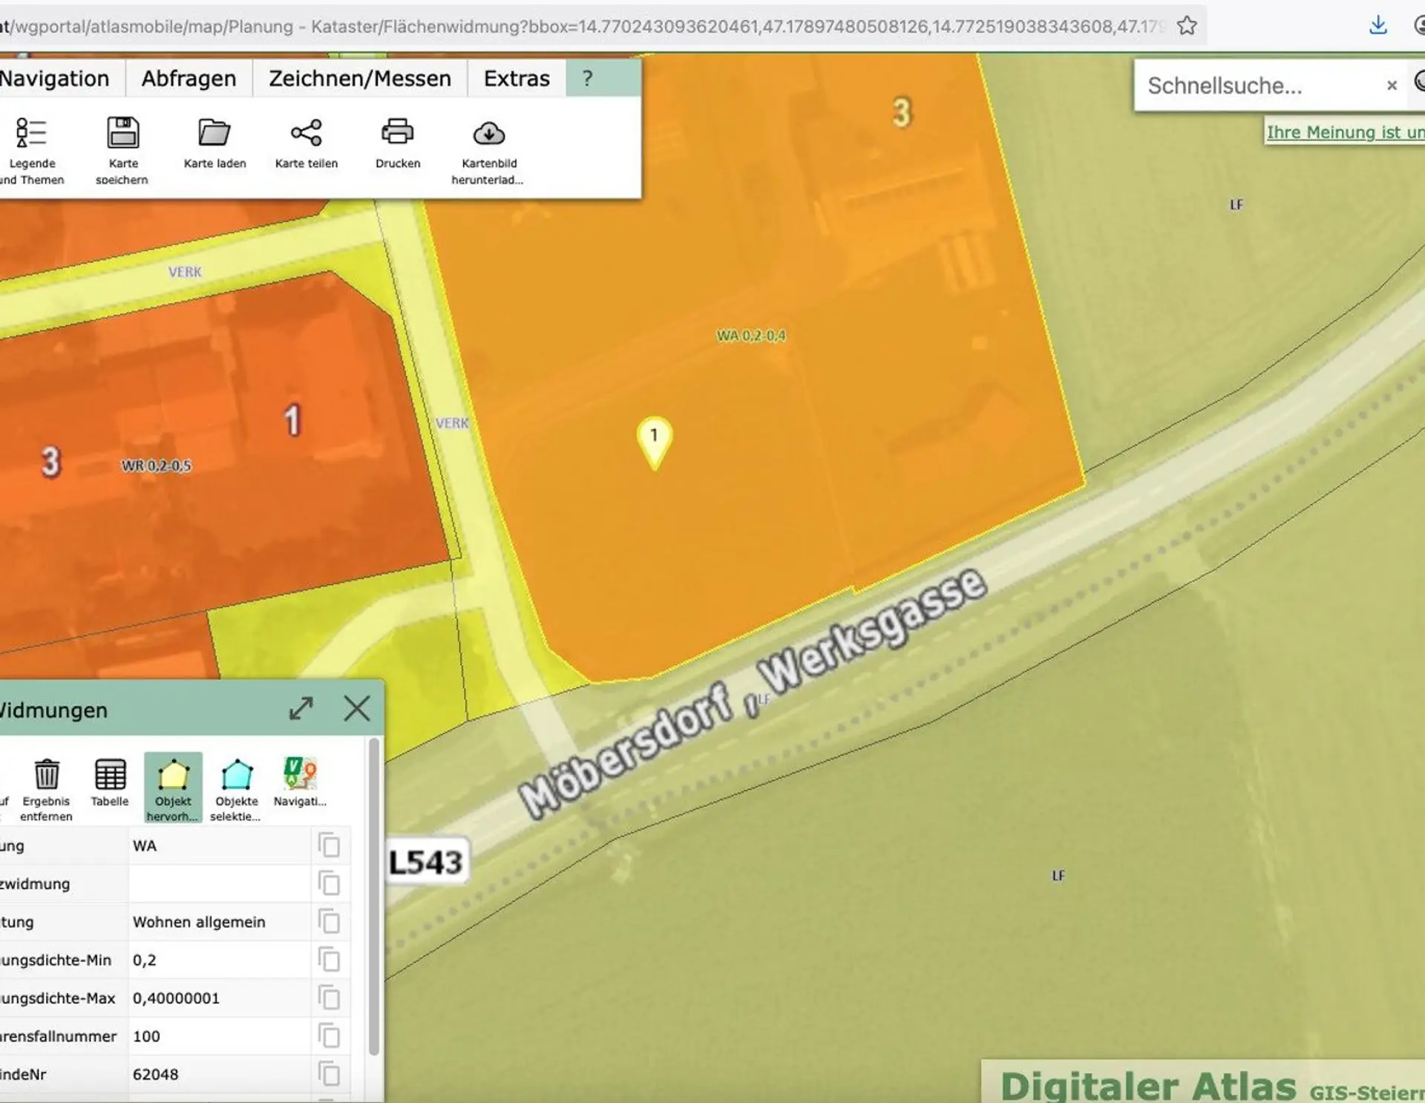Close the Widmungen results panel
Image resolution: width=1425 pixels, height=1103 pixels.
(357, 709)
